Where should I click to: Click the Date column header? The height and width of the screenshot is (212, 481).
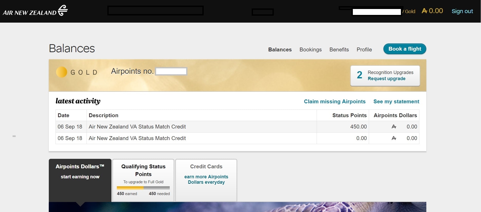point(71,115)
